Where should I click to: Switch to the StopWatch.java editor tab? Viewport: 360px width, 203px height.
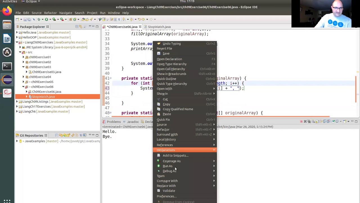(x=159, y=27)
